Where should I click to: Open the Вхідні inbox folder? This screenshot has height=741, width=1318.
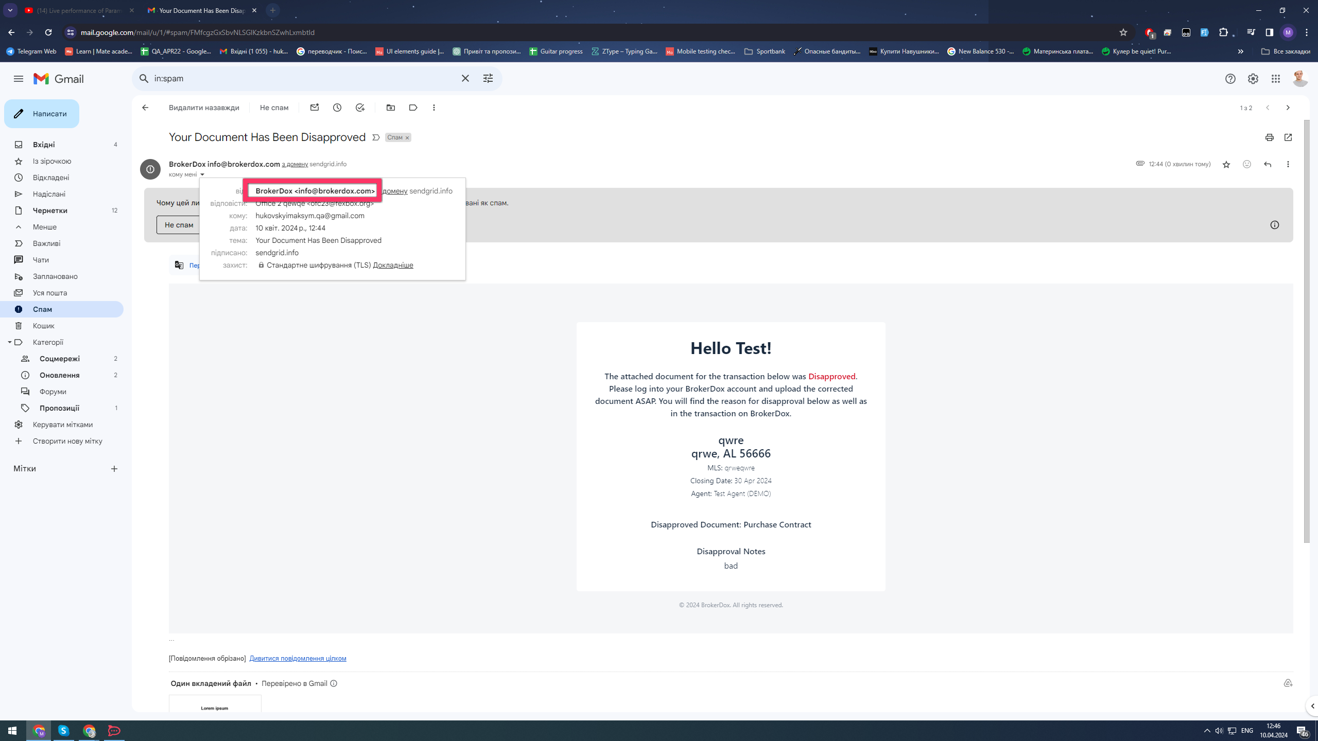[62, 145]
